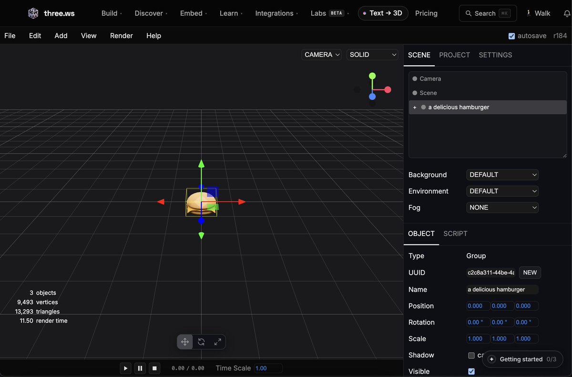The height and width of the screenshot is (377, 572).
Task: Open the Add menu
Action: (x=61, y=36)
